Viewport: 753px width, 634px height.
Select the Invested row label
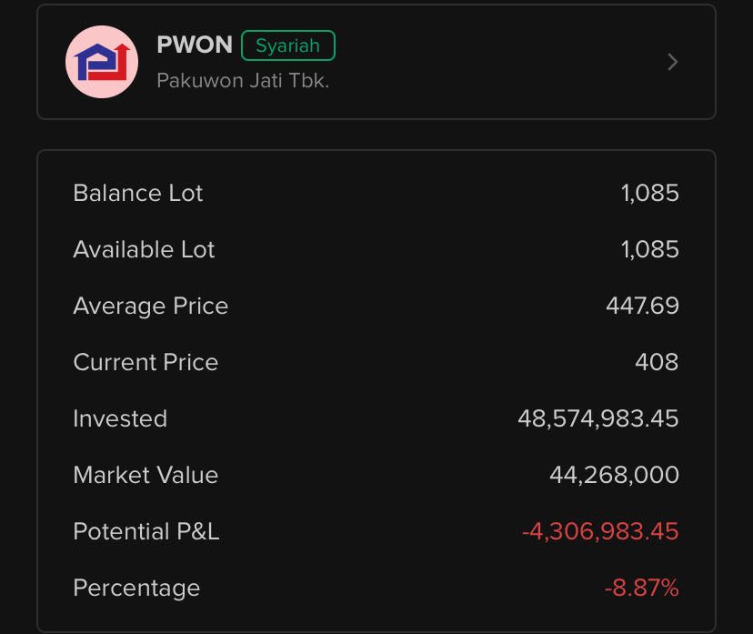(120, 418)
